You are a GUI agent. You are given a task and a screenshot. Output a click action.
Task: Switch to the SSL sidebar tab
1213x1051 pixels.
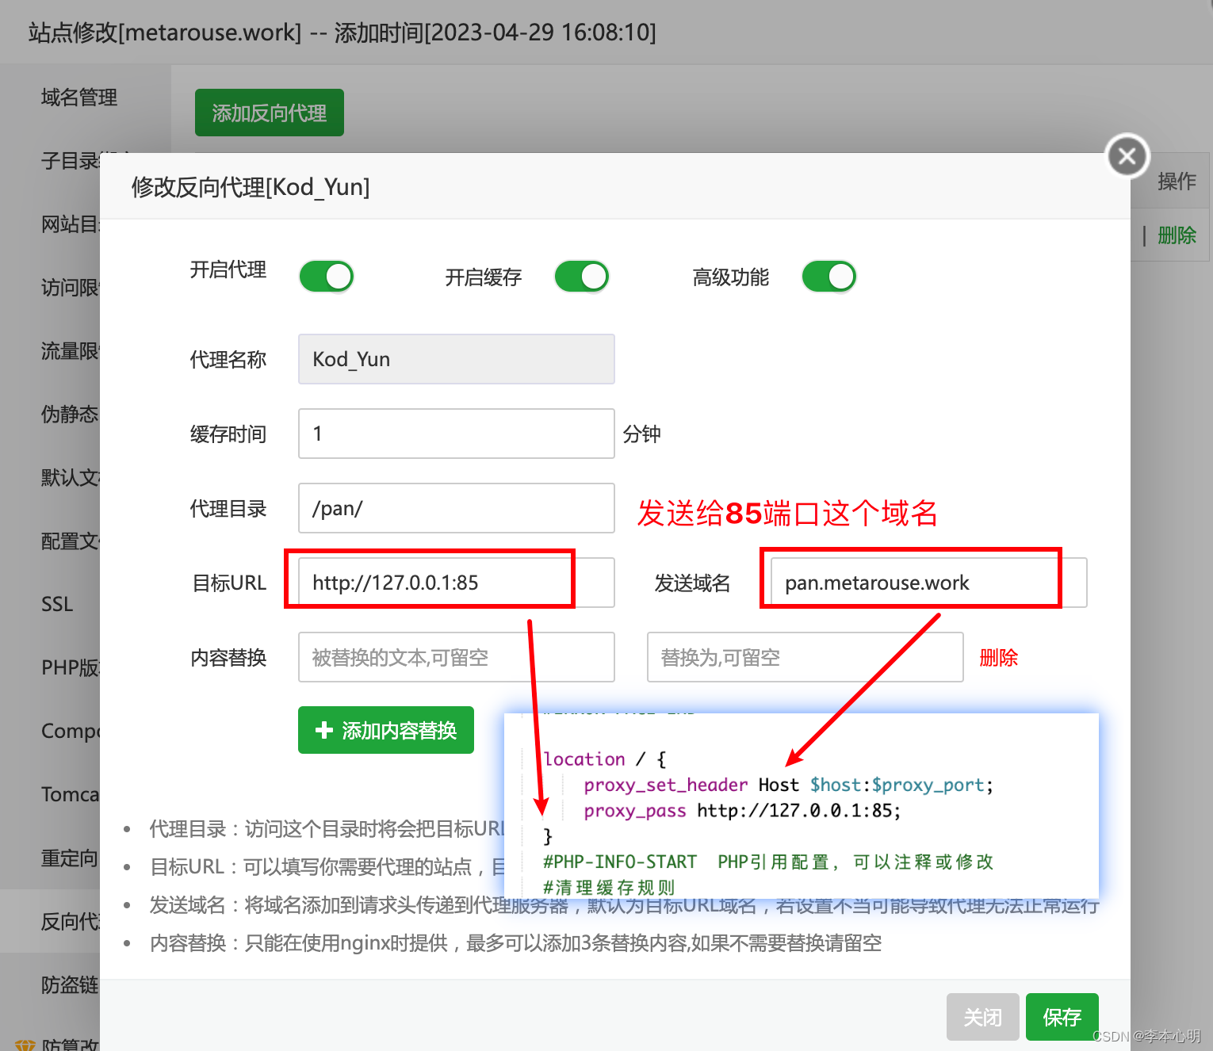[57, 604]
